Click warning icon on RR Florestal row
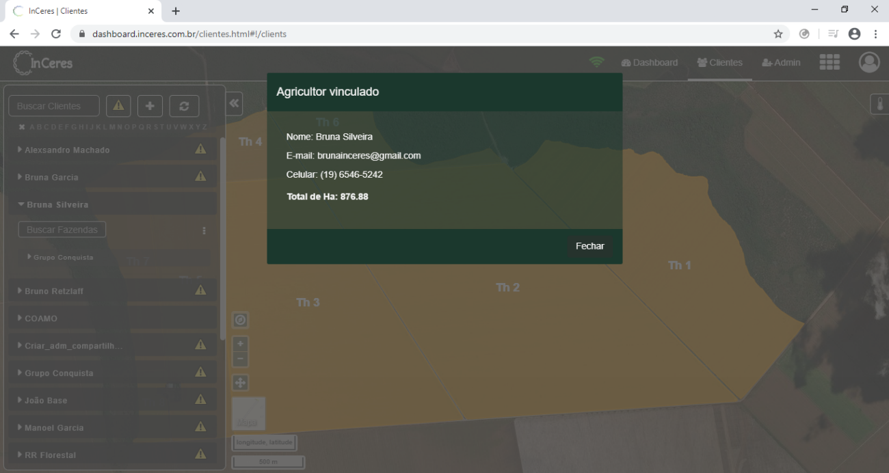This screenshot has height=473, width=889. click(x=200, y=455)
